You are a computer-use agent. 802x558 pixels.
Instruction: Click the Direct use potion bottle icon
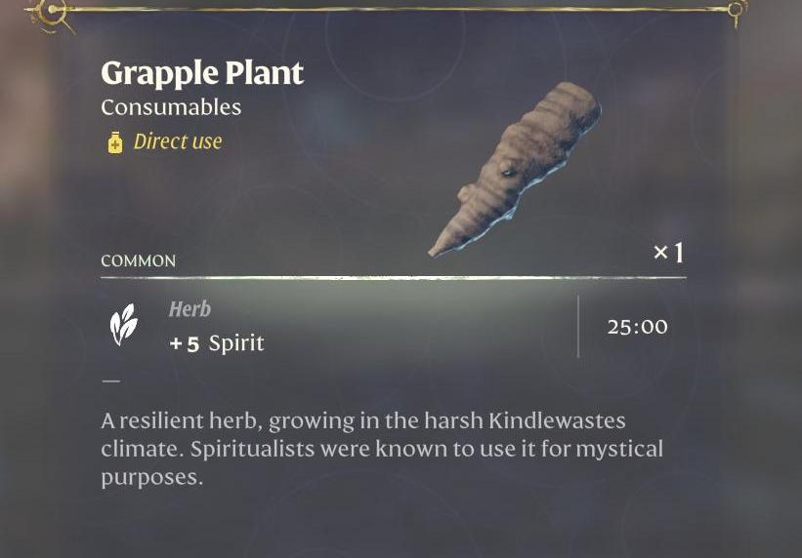(114, 142)
